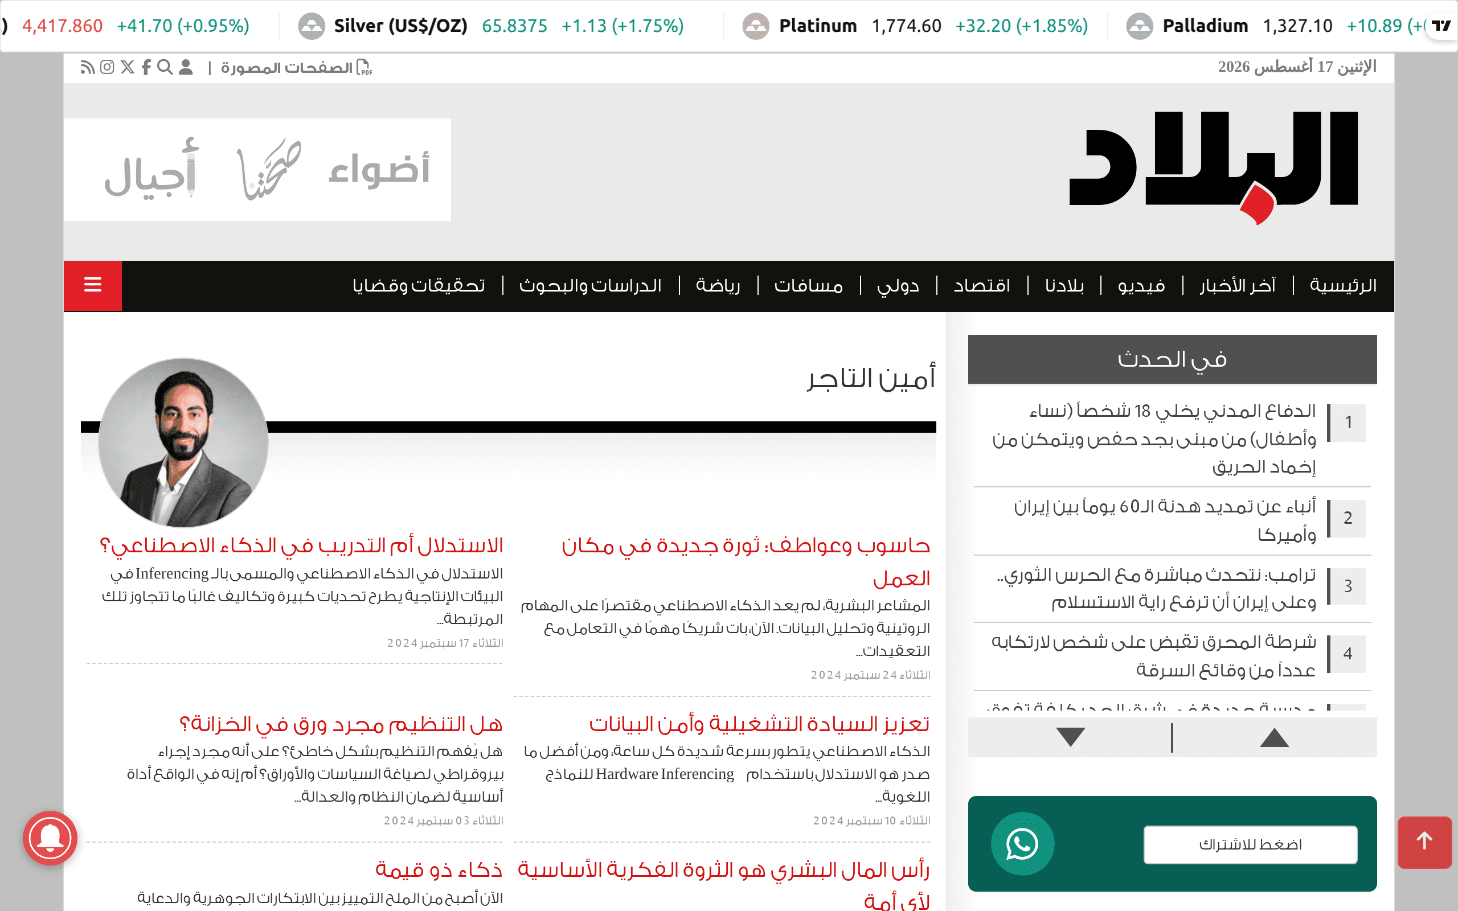Click the search magnifier icon
Screen dimensions: 1458x911
165,67
